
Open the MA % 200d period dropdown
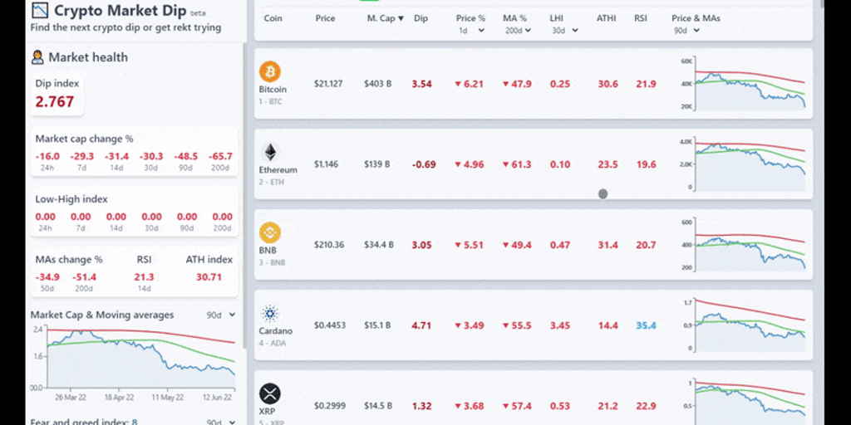[x=519, y=31]
